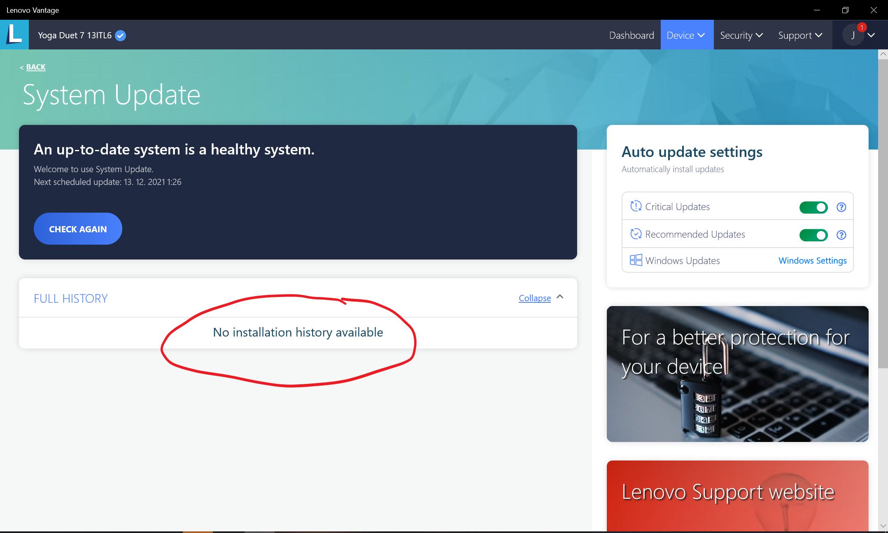Open the Windows Settings link

[812, 260]
